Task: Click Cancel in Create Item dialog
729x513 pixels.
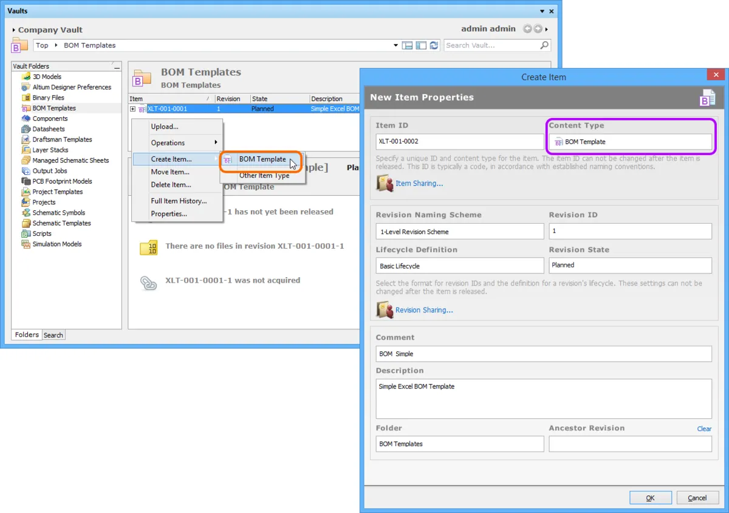Action: click(697, 498)
